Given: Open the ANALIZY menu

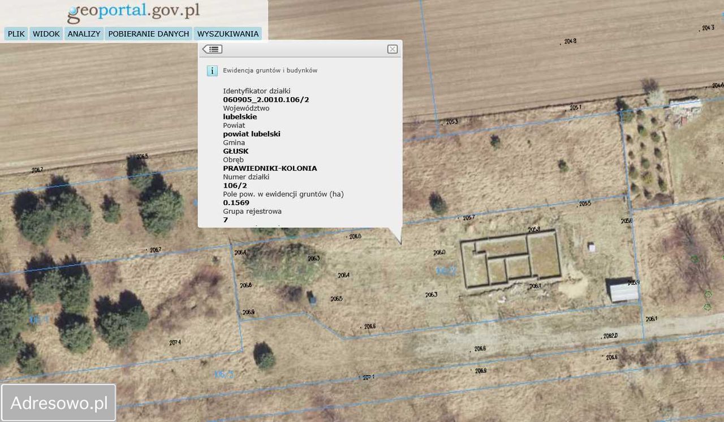Looking at the screenshot, I should (x=84, y=34).
